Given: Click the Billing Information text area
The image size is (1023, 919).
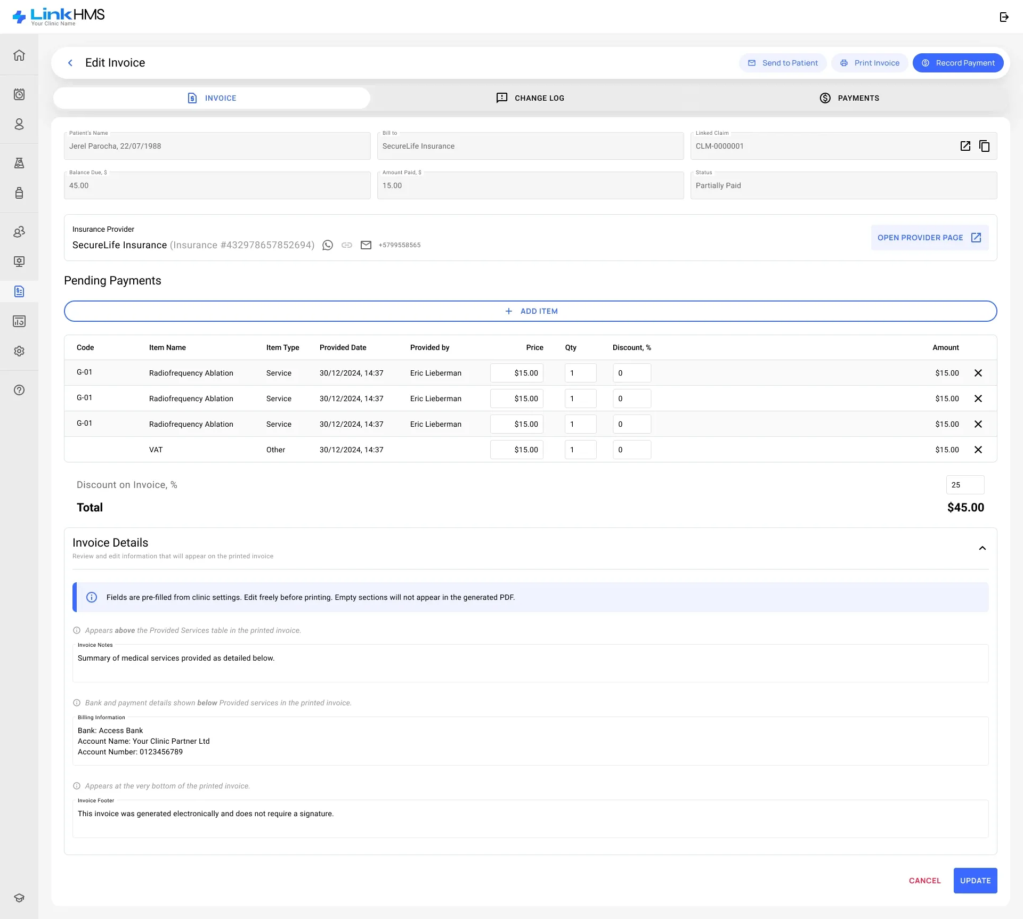Looking at the screenshot, I should [x=531, y=741].
